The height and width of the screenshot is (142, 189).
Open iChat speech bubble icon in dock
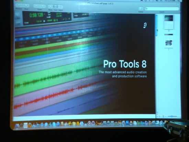[46, 124]
